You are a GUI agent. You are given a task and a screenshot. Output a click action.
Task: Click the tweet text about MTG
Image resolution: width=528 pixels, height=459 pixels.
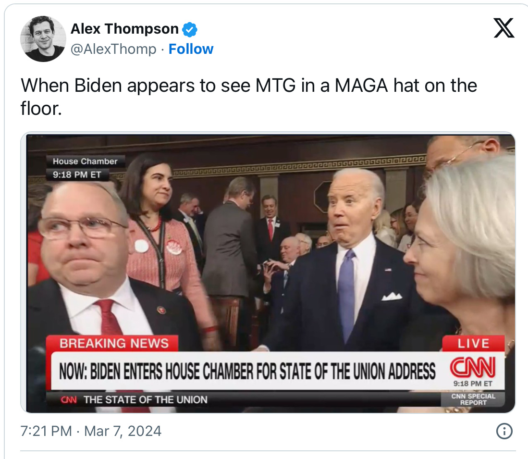coord(249,97)
